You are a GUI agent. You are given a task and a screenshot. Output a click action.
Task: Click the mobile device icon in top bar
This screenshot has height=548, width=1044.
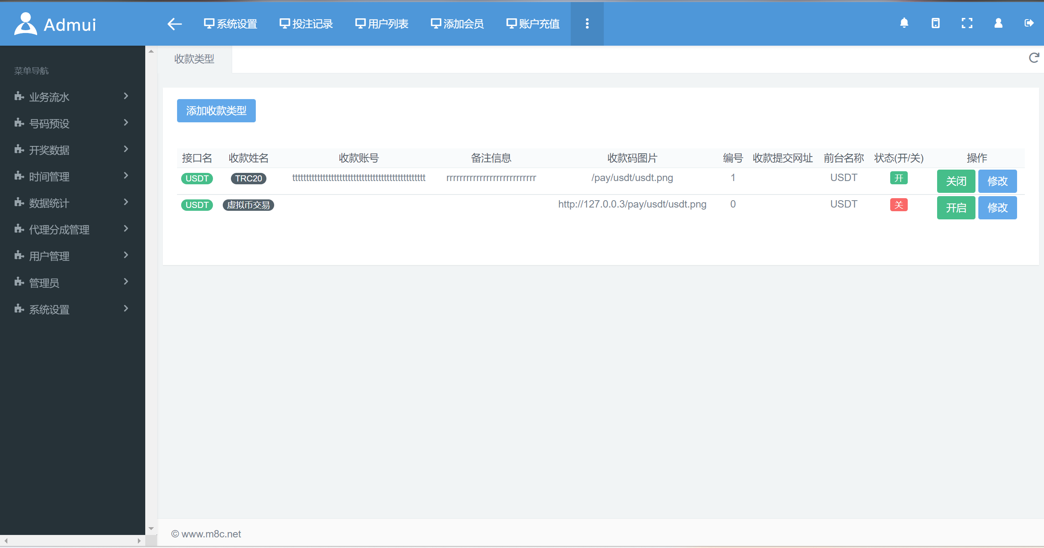(935, 23)
